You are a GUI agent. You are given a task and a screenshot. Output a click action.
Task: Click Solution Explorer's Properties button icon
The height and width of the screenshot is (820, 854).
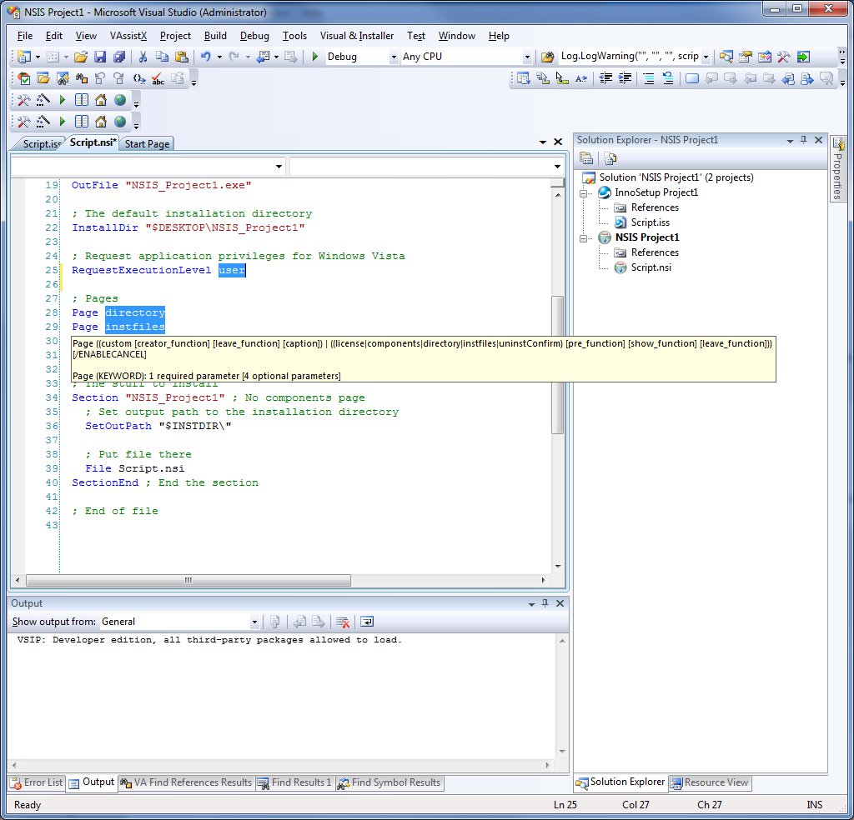pos(586,159)
